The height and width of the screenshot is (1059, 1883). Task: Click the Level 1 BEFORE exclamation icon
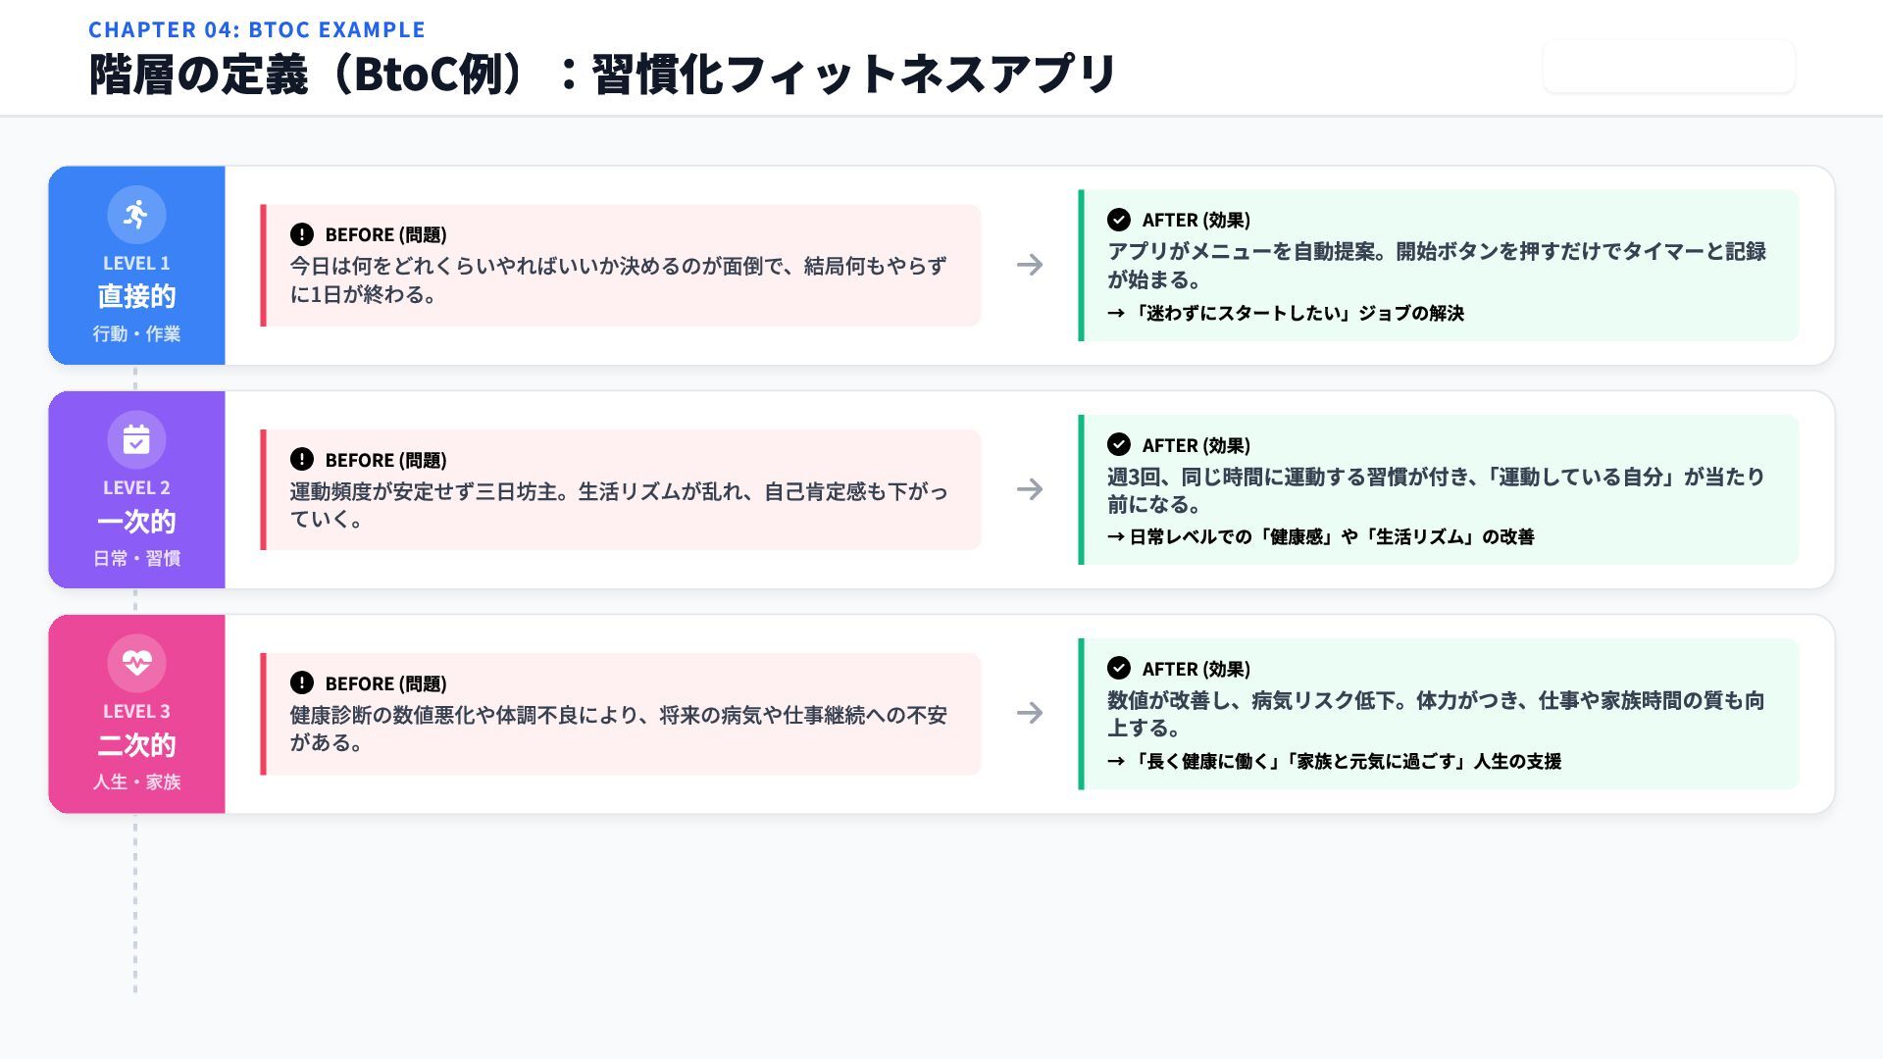(302, 234)
